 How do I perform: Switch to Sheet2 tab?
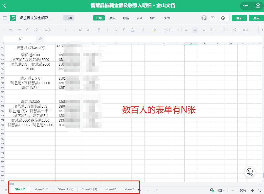click(x=111, y=189)
